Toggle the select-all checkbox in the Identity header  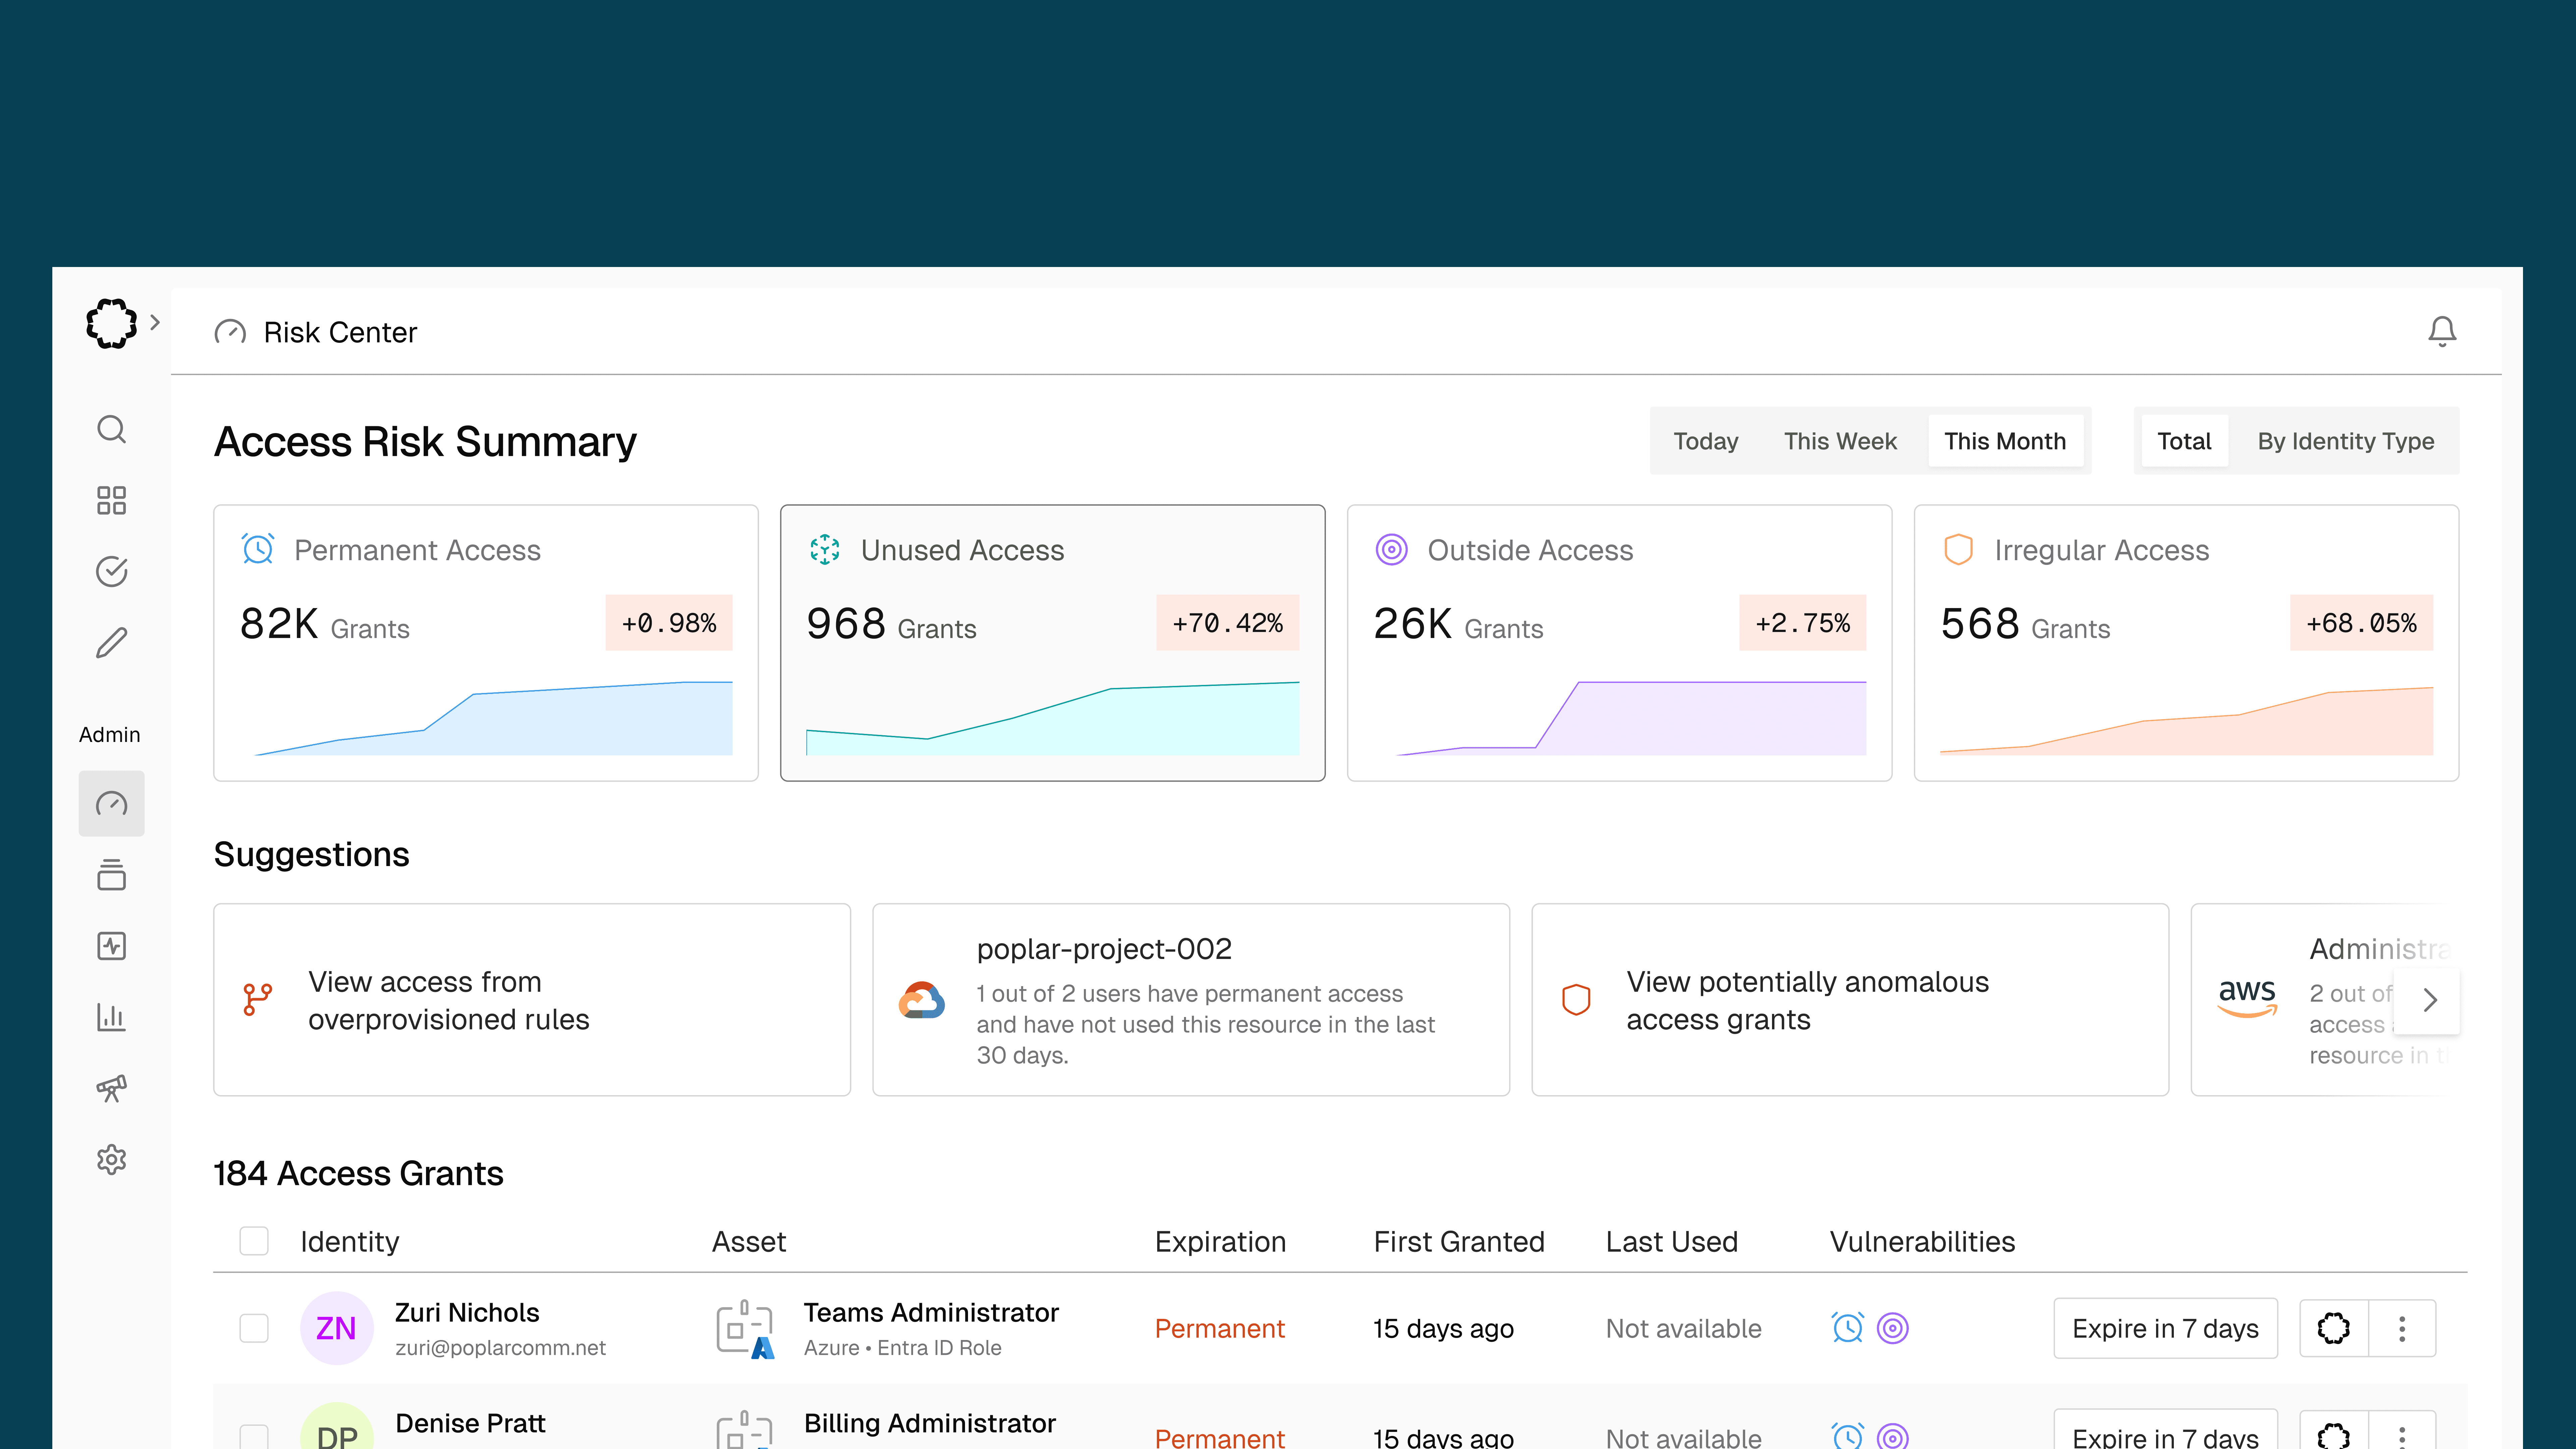(254, 1241)
